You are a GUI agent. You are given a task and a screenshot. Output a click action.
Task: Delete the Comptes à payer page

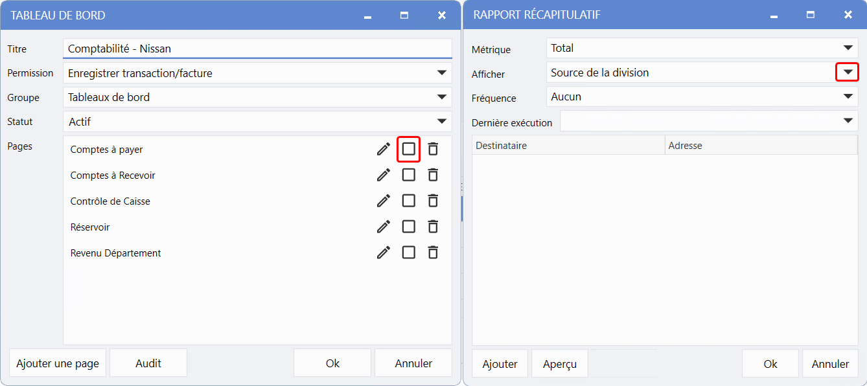tap(433, 149)
